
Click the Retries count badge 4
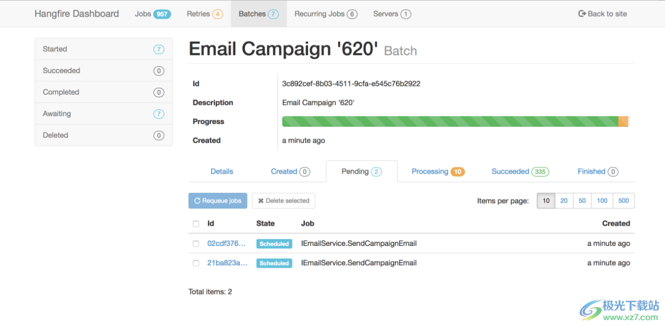pyautogui.click(x=218, y=14)
